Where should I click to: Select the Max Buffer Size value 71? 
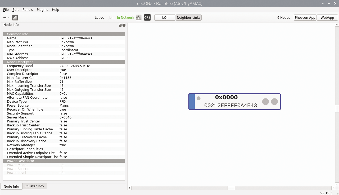click(x=61, y=82)
